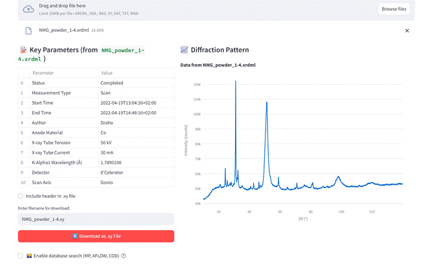Screen dimensions: 441x265
Task: Toggle the Enable database search checkbox
Action: click(21, 256)
